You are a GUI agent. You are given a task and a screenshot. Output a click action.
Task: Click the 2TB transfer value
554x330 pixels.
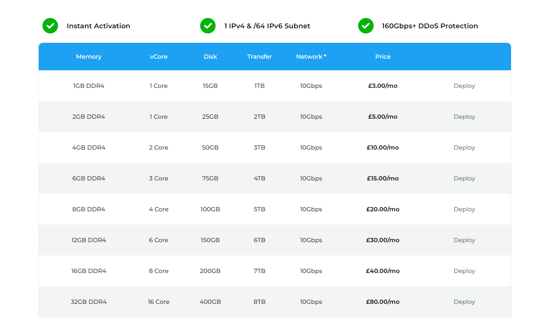259,117
